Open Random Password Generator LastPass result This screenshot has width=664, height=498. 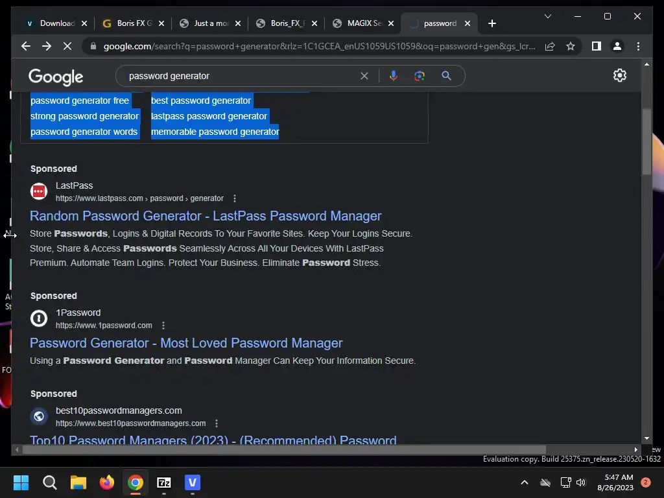point(206,216)
